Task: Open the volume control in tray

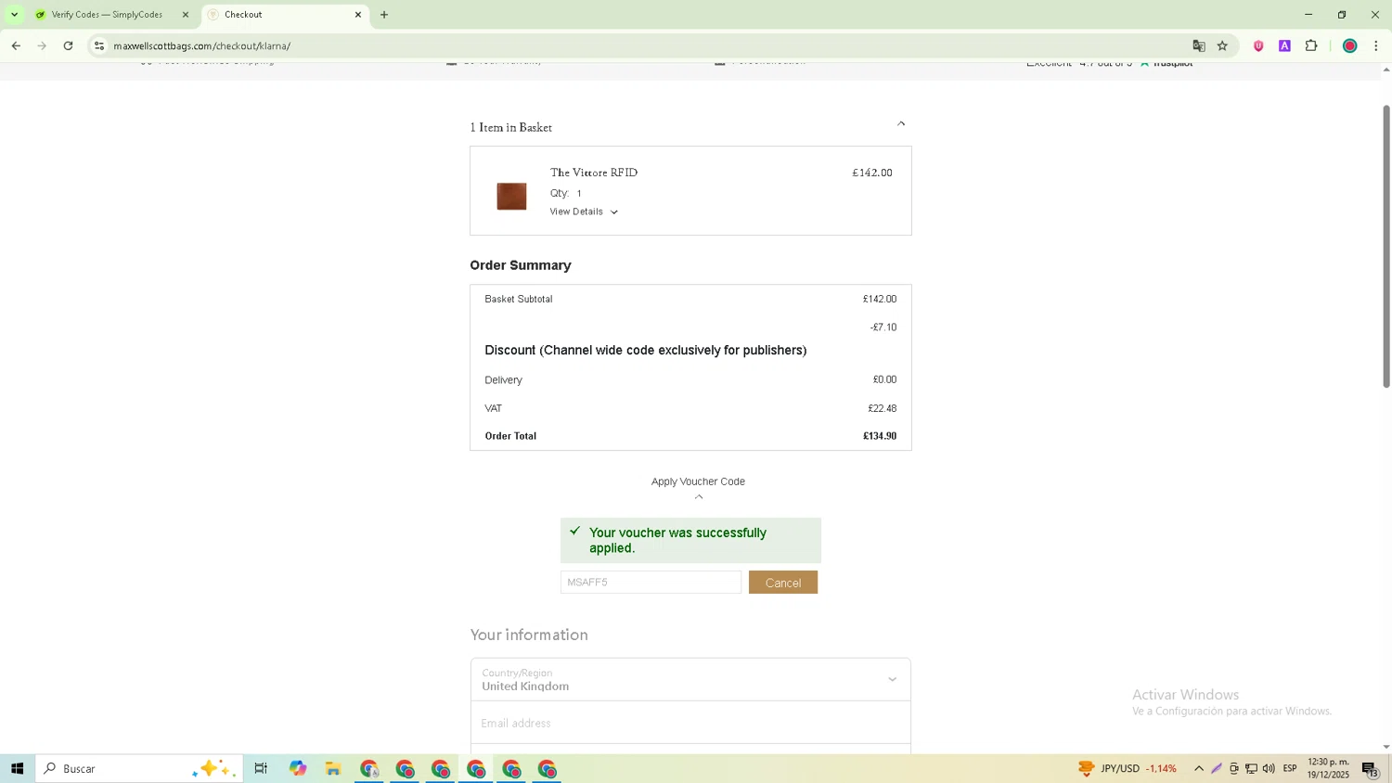Action: coord(1269,768)
